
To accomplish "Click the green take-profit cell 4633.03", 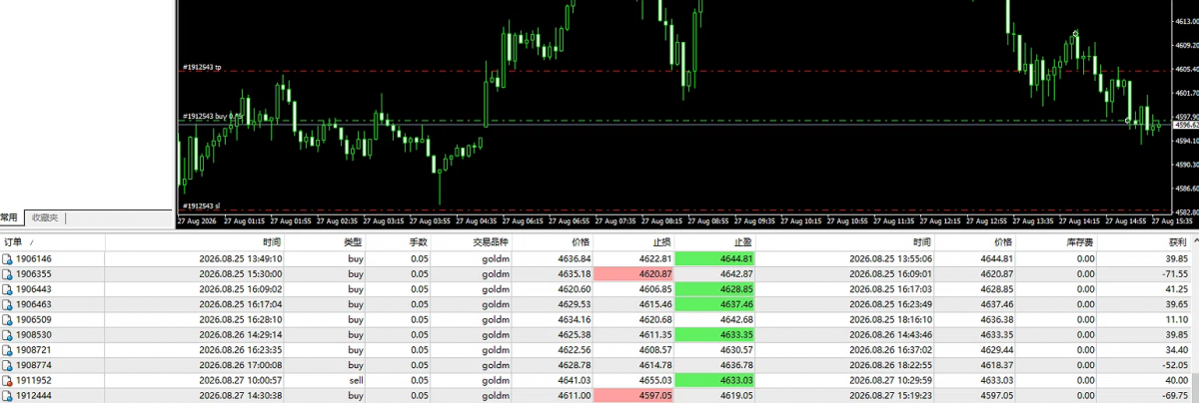I will click(x=715, y=380).
